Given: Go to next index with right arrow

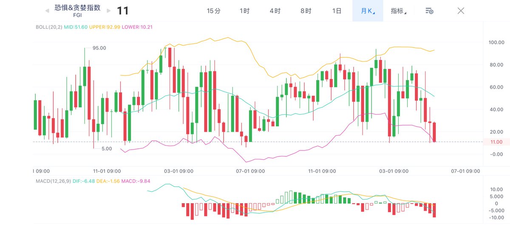Looking at the screenshot, I should (109, 11).
